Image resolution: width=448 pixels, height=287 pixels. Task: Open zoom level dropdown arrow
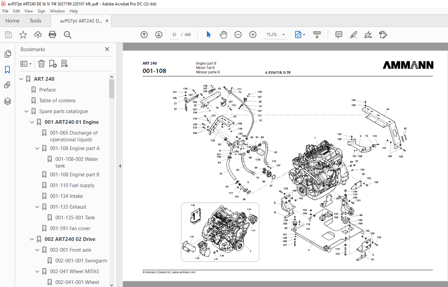283,35
